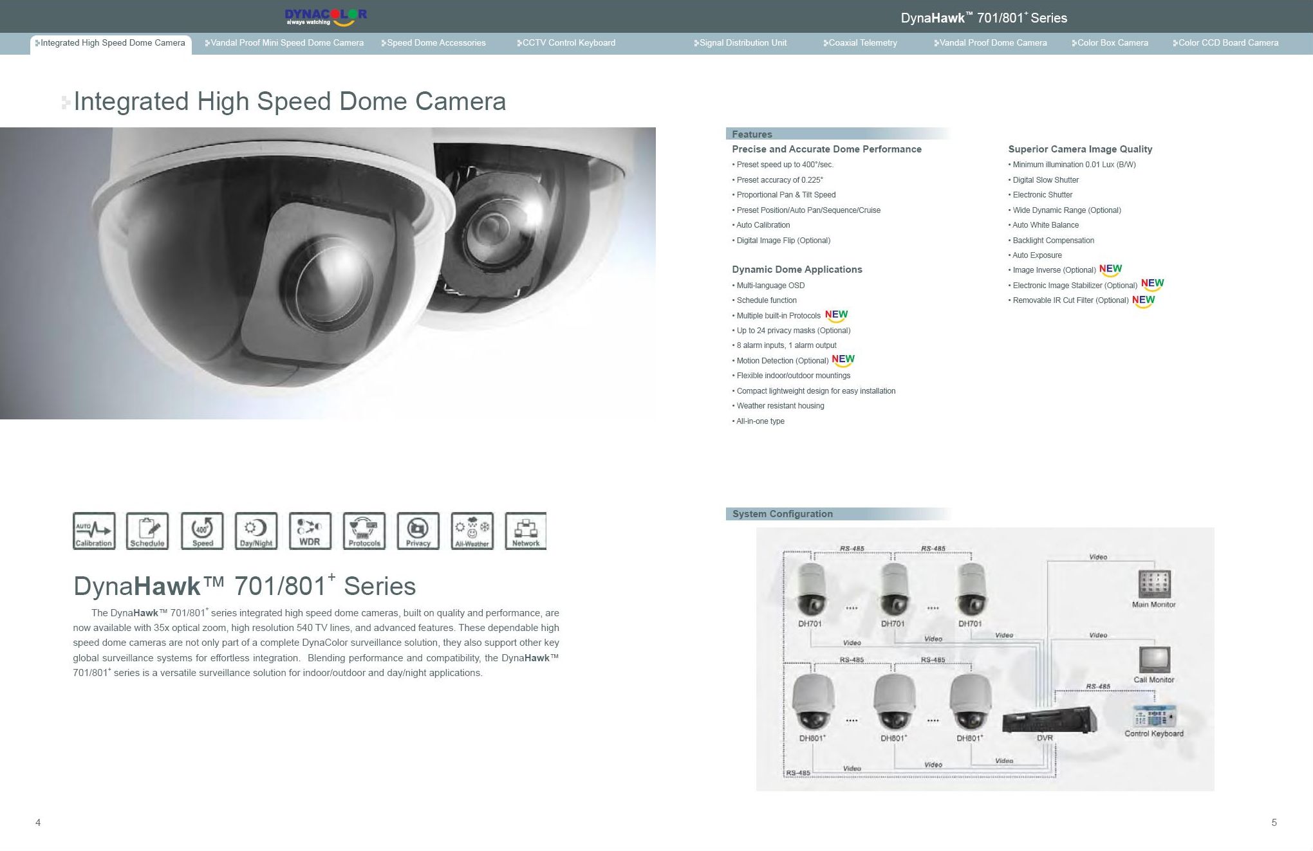Click the Digital Slow Shutter line
This screenshot has width=1313, height=851.
pyautogui.click(x=1043, y=180)
